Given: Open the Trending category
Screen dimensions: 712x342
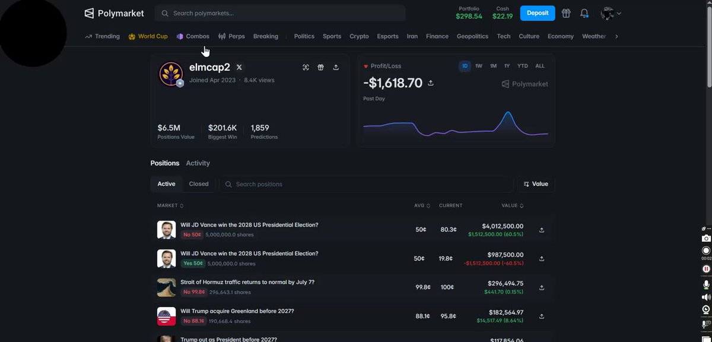Looking at the screenshot, I should 102,36.
